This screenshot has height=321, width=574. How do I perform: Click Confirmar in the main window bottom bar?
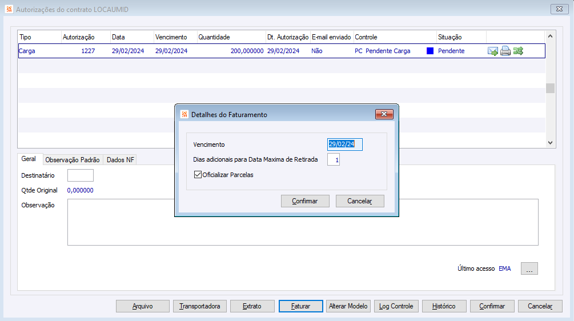(492, 306)
